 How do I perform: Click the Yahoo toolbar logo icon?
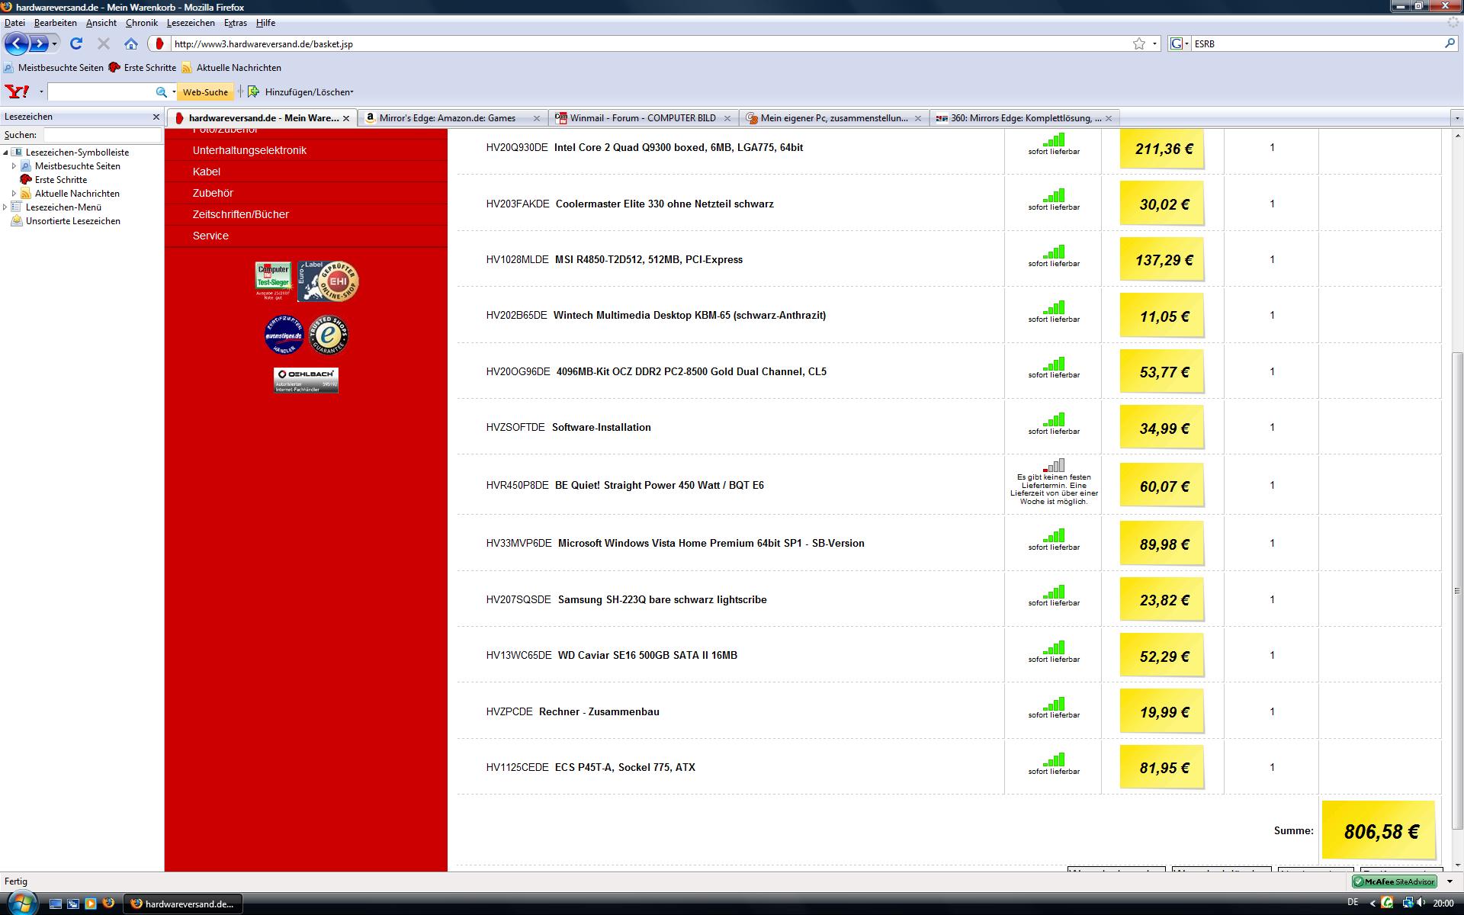(17, 92)
